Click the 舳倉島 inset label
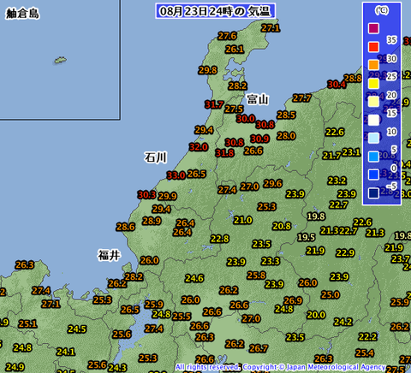Viewport: 411px width, 373px height. tap(22, 14)
